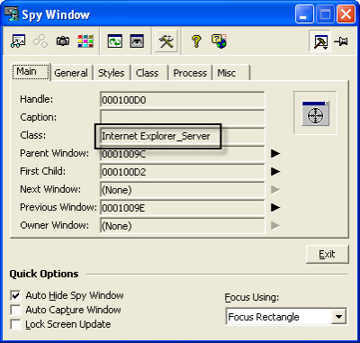
Task: Open the Process tab
Action: pyautogui.click(x=190, y=73)
